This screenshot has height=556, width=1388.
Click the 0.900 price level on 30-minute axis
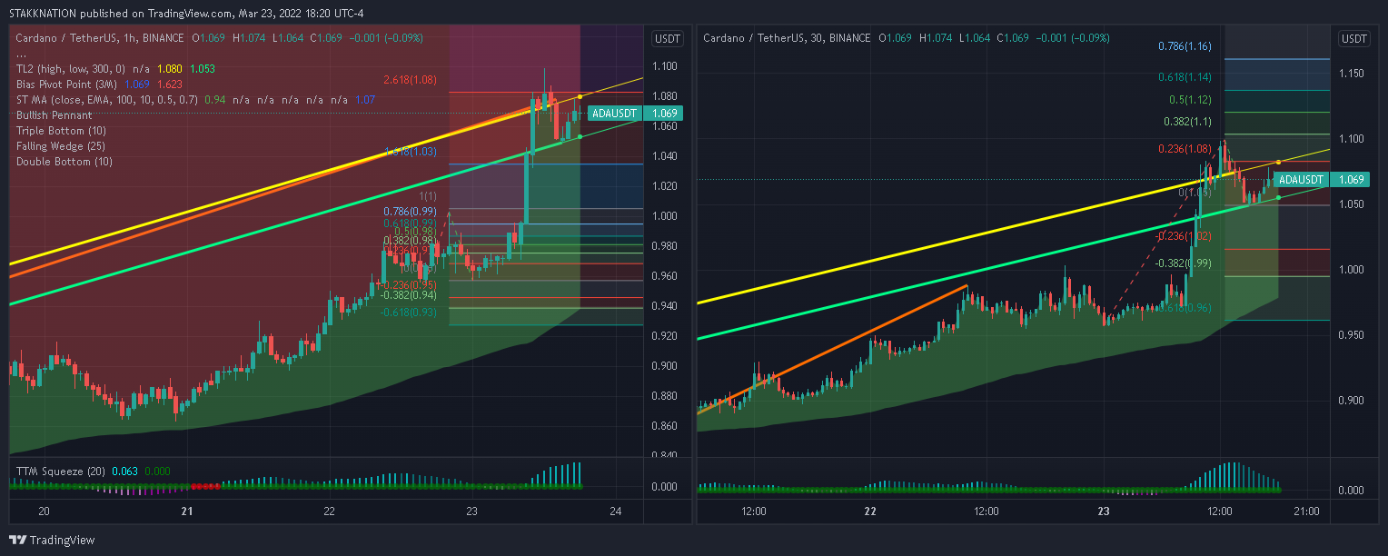click(1353, 401)
